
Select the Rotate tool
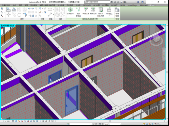tap(19, 15)
